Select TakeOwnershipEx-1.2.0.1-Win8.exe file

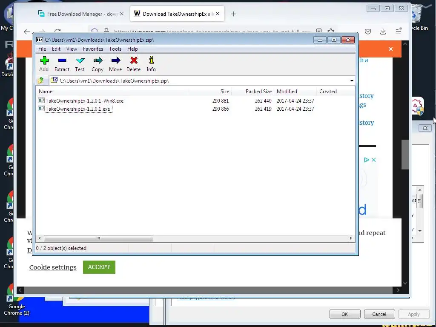click(x=85, y=100)
